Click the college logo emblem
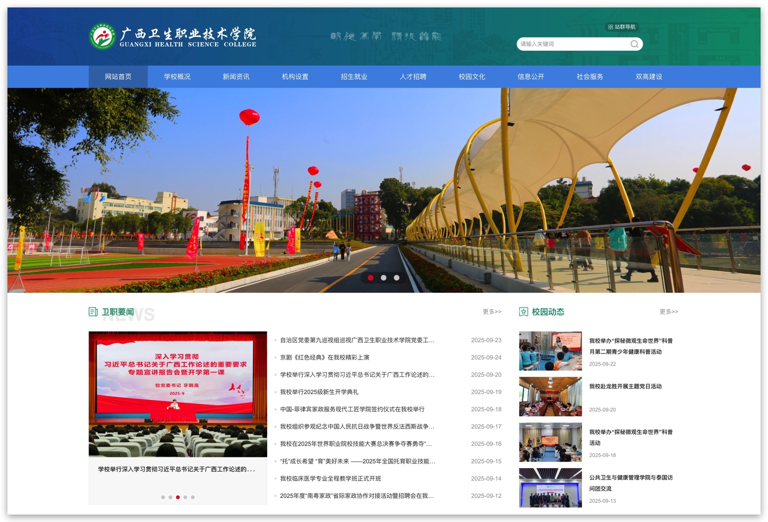The height and width of the screenshot is (522, 768). 102,37
